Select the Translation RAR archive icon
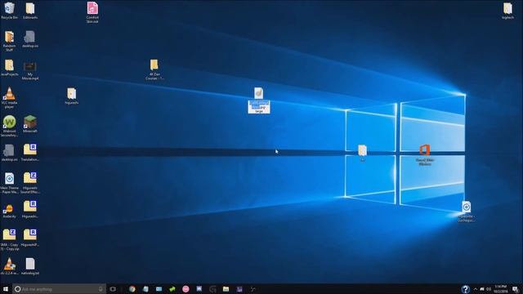The width and height of the screenshot is (523, 294). click(x=30, y=153)
